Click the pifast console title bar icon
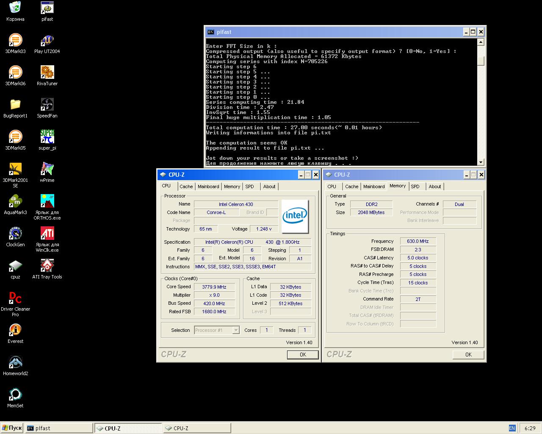This screenshot has height=434, width=542. [210, 32]
